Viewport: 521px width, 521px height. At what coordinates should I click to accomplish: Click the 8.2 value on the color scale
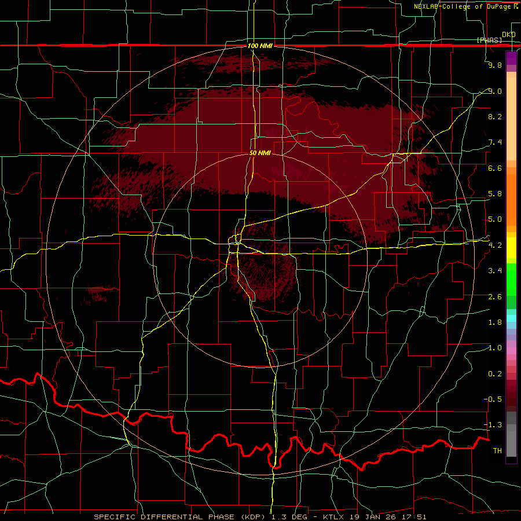[495, 116]
